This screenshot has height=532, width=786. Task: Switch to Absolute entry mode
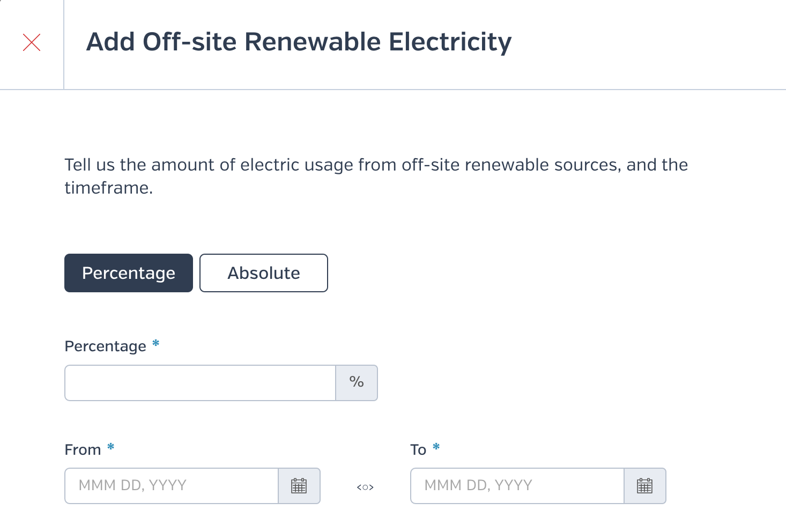264,273
